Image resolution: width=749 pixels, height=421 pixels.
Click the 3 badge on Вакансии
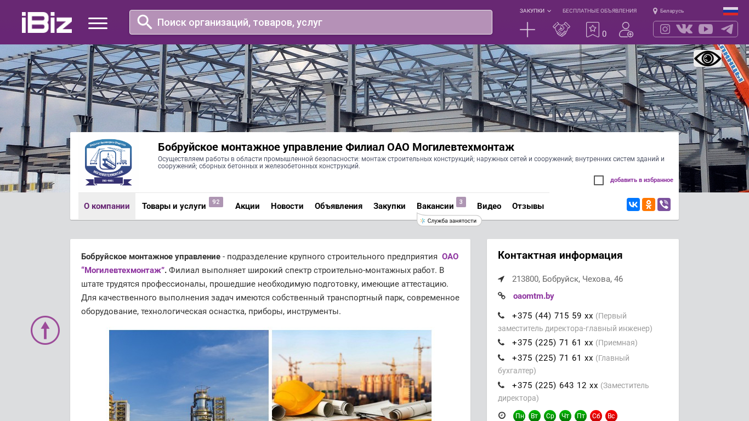tap(461, 202)
